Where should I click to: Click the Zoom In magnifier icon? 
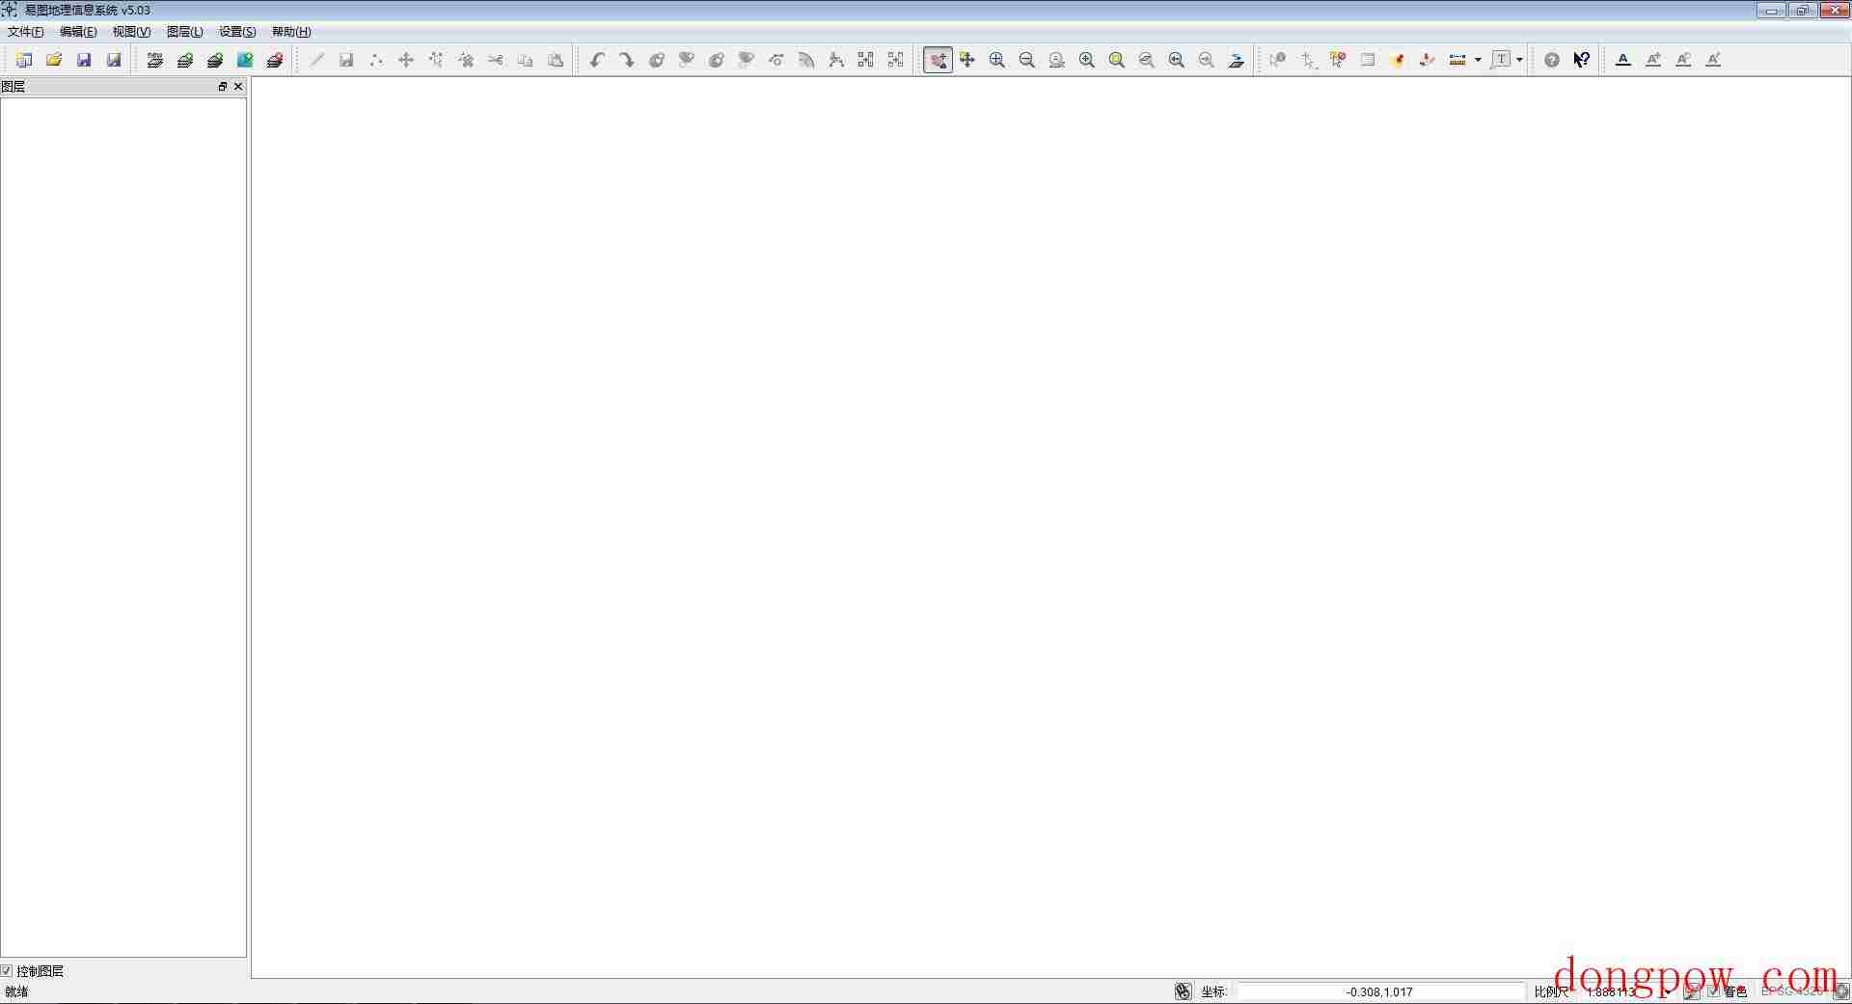tap(997, 60)
